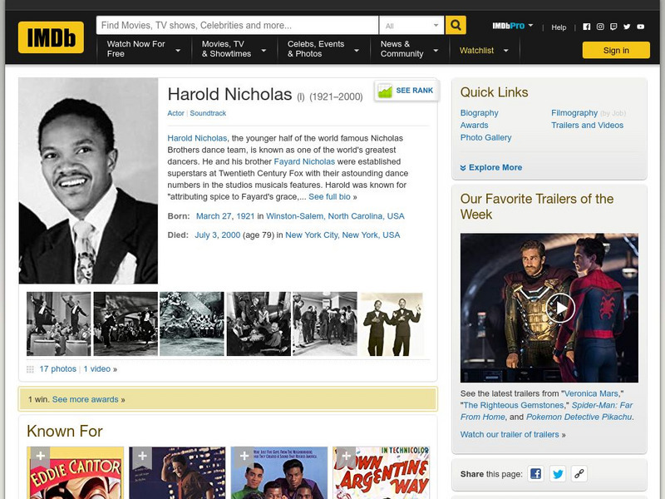665x499 pixels.
Task: Open New York City death place link
Action: [x=342, y=235]
